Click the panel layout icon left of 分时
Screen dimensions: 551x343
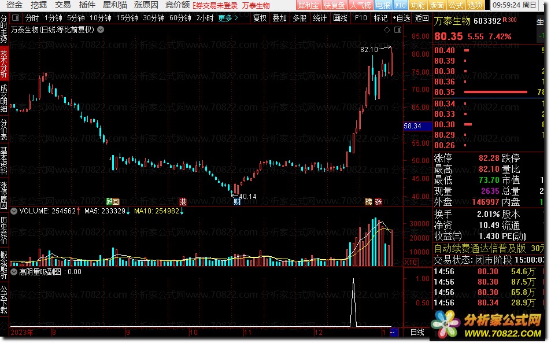coord(16,17)
